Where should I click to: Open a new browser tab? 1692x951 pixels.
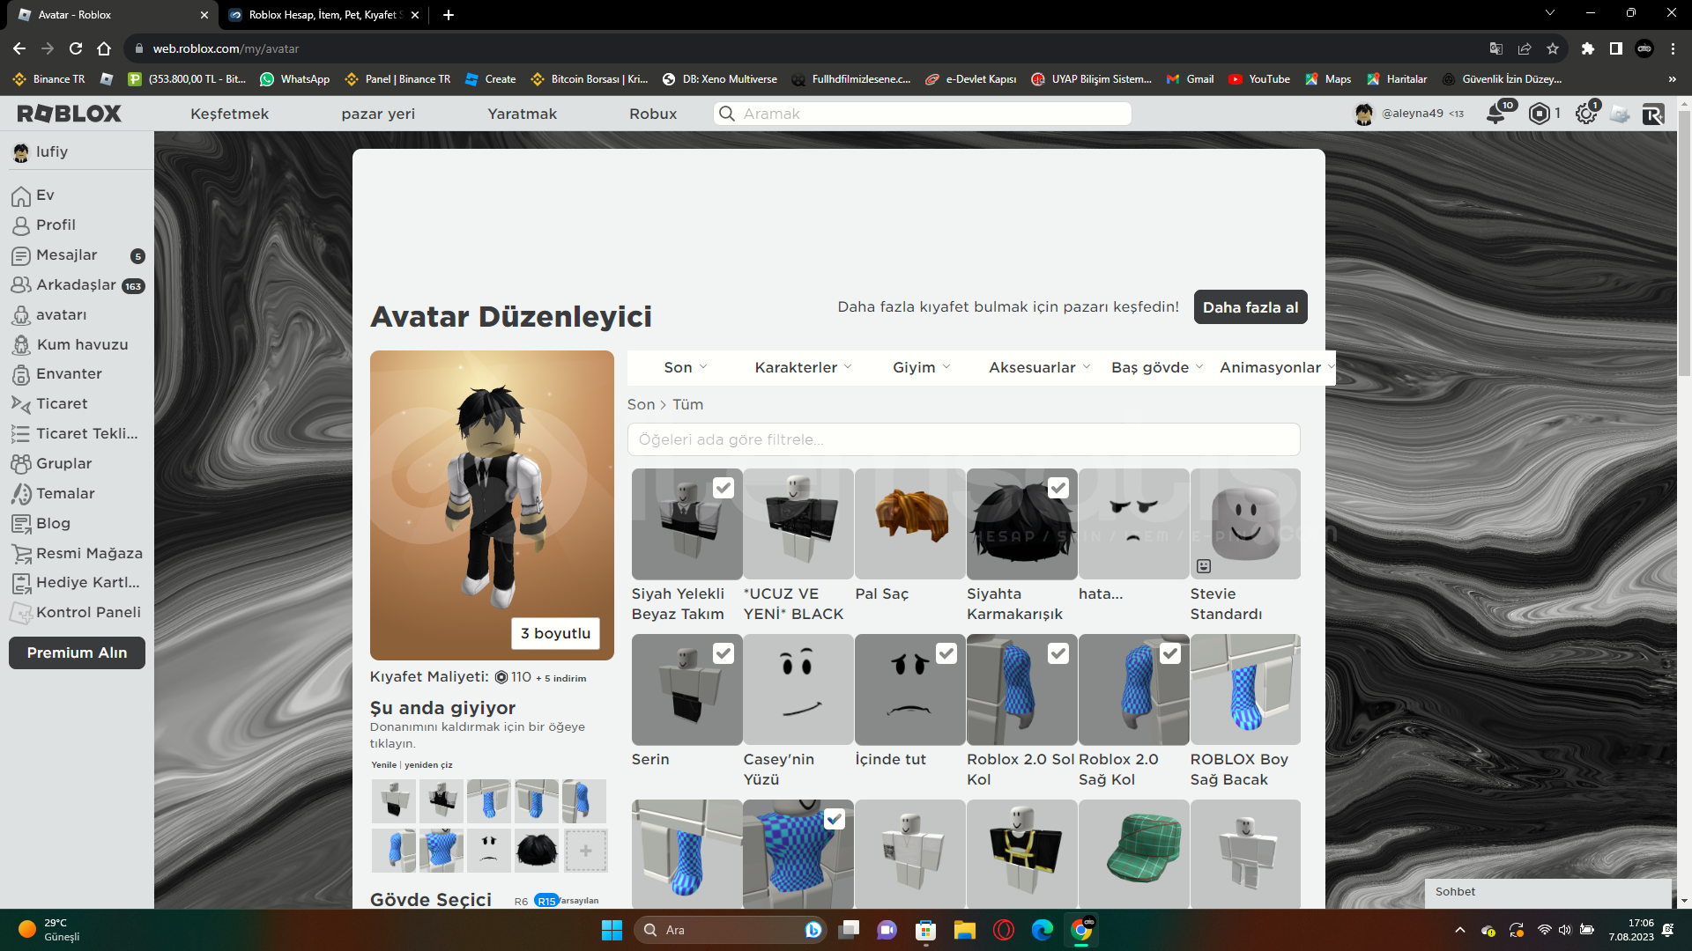point(448,15)
